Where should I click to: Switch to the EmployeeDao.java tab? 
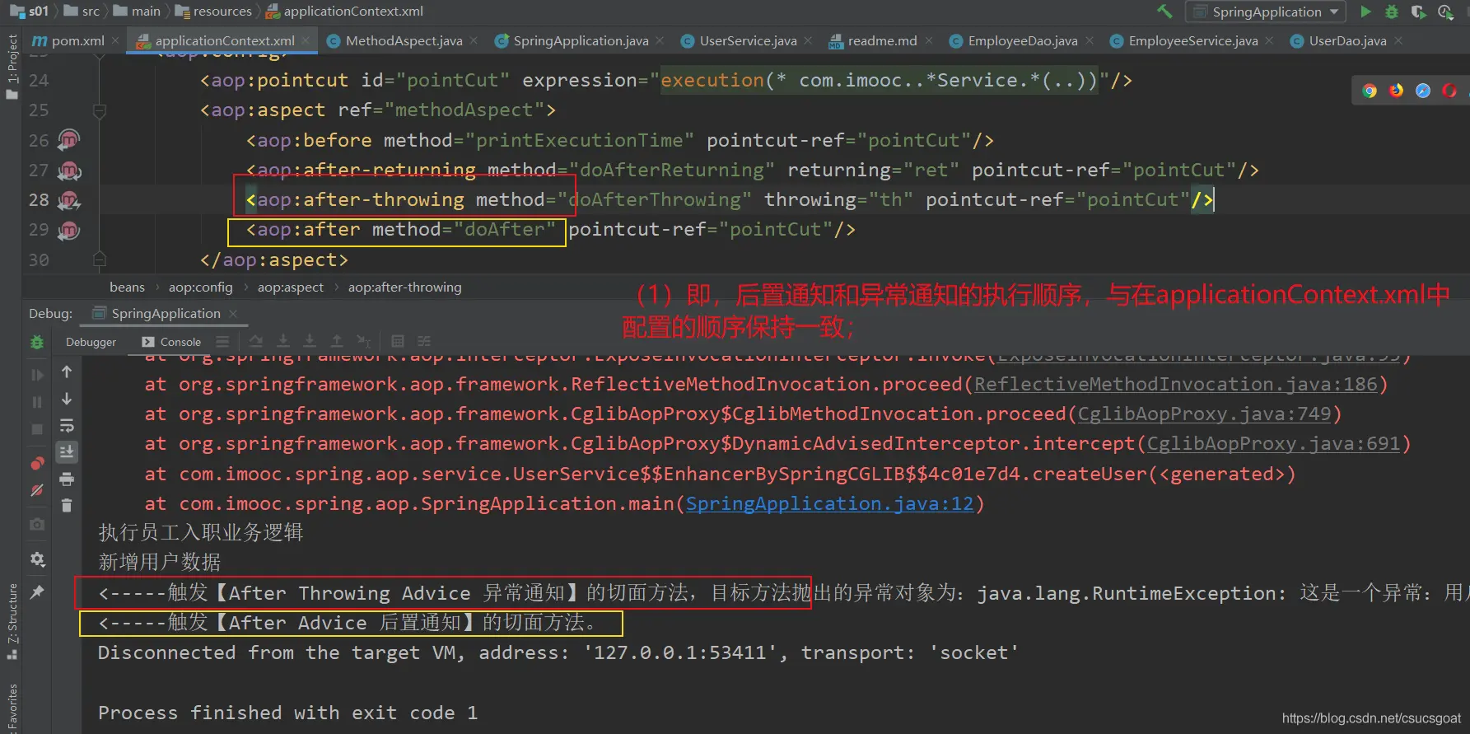(x=1022, y=40)
